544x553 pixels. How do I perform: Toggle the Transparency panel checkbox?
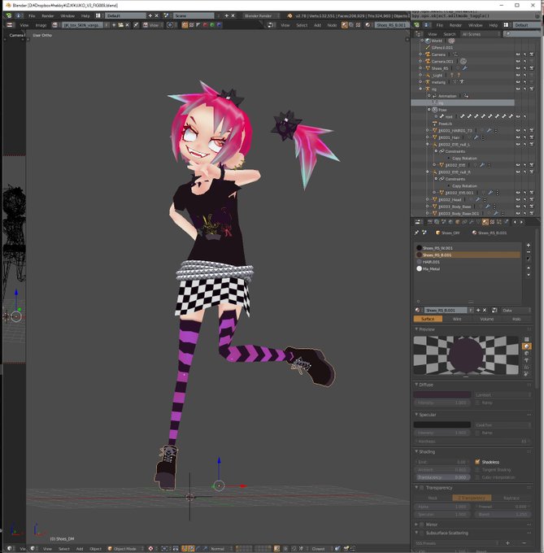pyautogui.click(x=422, y=487)
